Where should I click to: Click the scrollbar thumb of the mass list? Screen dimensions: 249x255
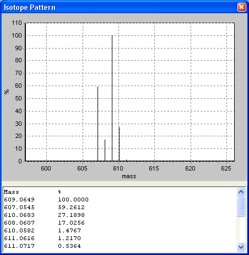[241, 206]
